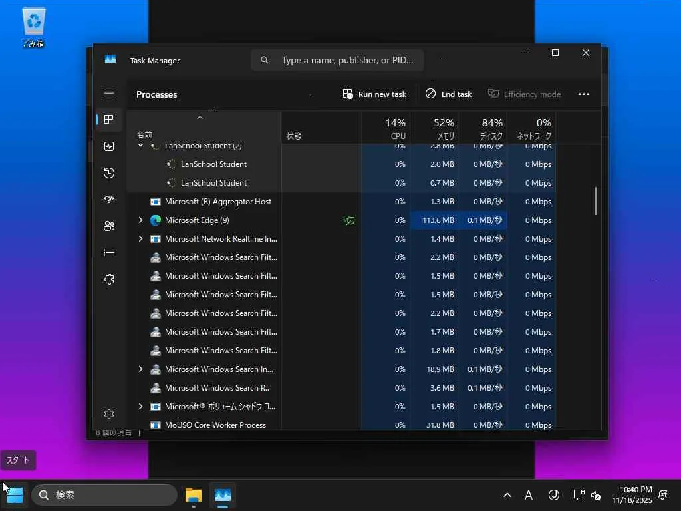Show hidden tray icons chevron
Screen dimensions: 681x511
[x=507, y=495]
